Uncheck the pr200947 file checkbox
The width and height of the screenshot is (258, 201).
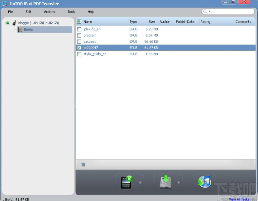click(79, 48)
